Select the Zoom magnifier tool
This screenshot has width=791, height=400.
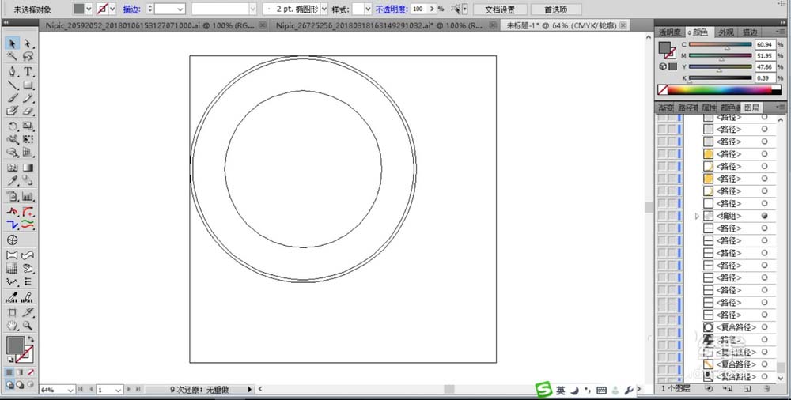coord(28,326)
